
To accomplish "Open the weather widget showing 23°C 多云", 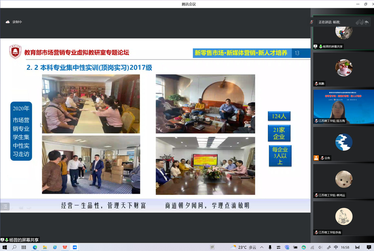I will pos(243,247).
